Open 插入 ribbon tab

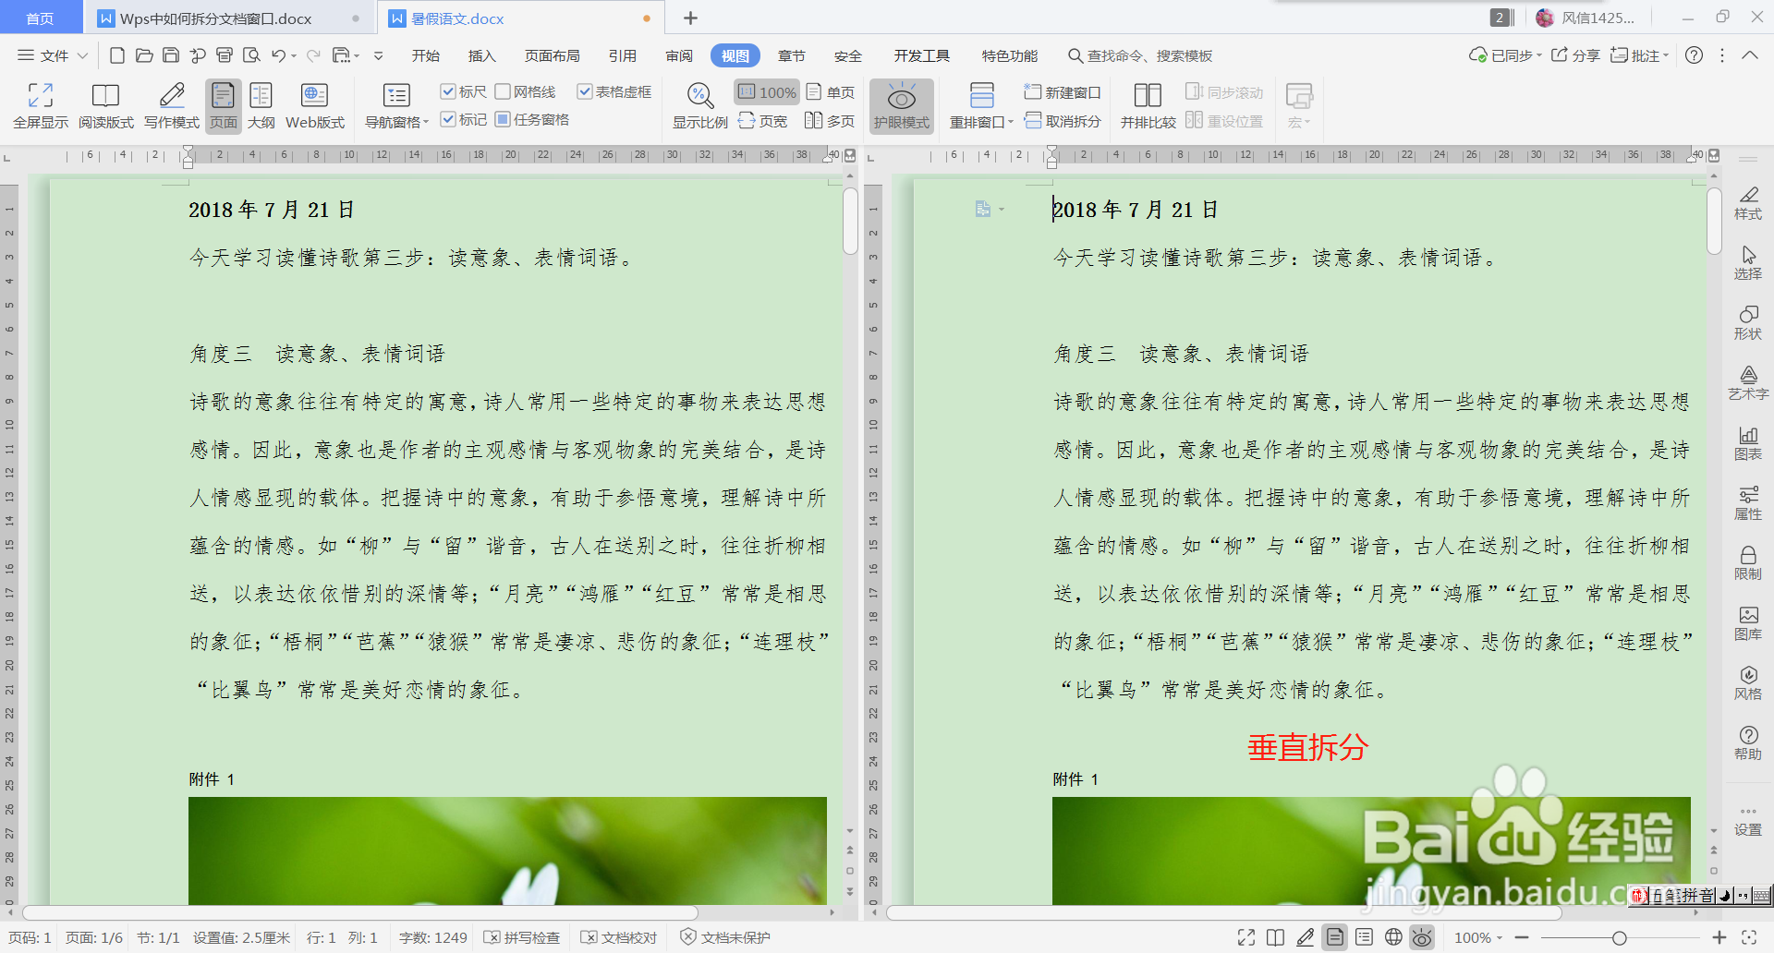pyautogui.click(x=481, y=55)
